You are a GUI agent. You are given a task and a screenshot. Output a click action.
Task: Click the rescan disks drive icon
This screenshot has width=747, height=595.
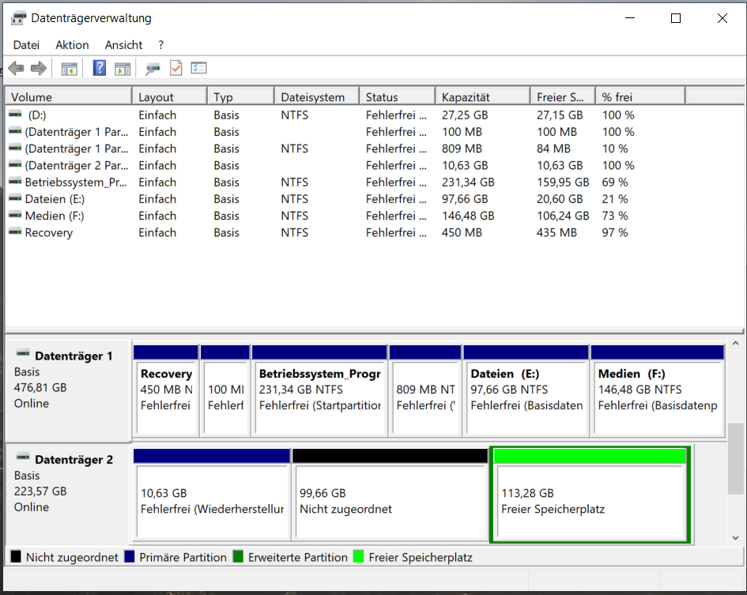pyautogui.click(x=153, y=69)
